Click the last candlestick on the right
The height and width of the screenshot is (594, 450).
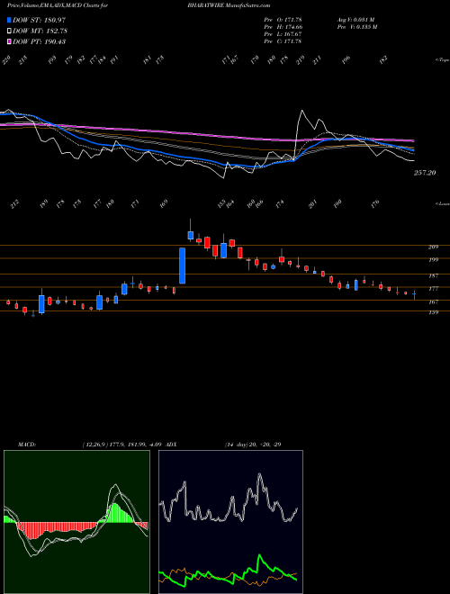click(414, 294)
